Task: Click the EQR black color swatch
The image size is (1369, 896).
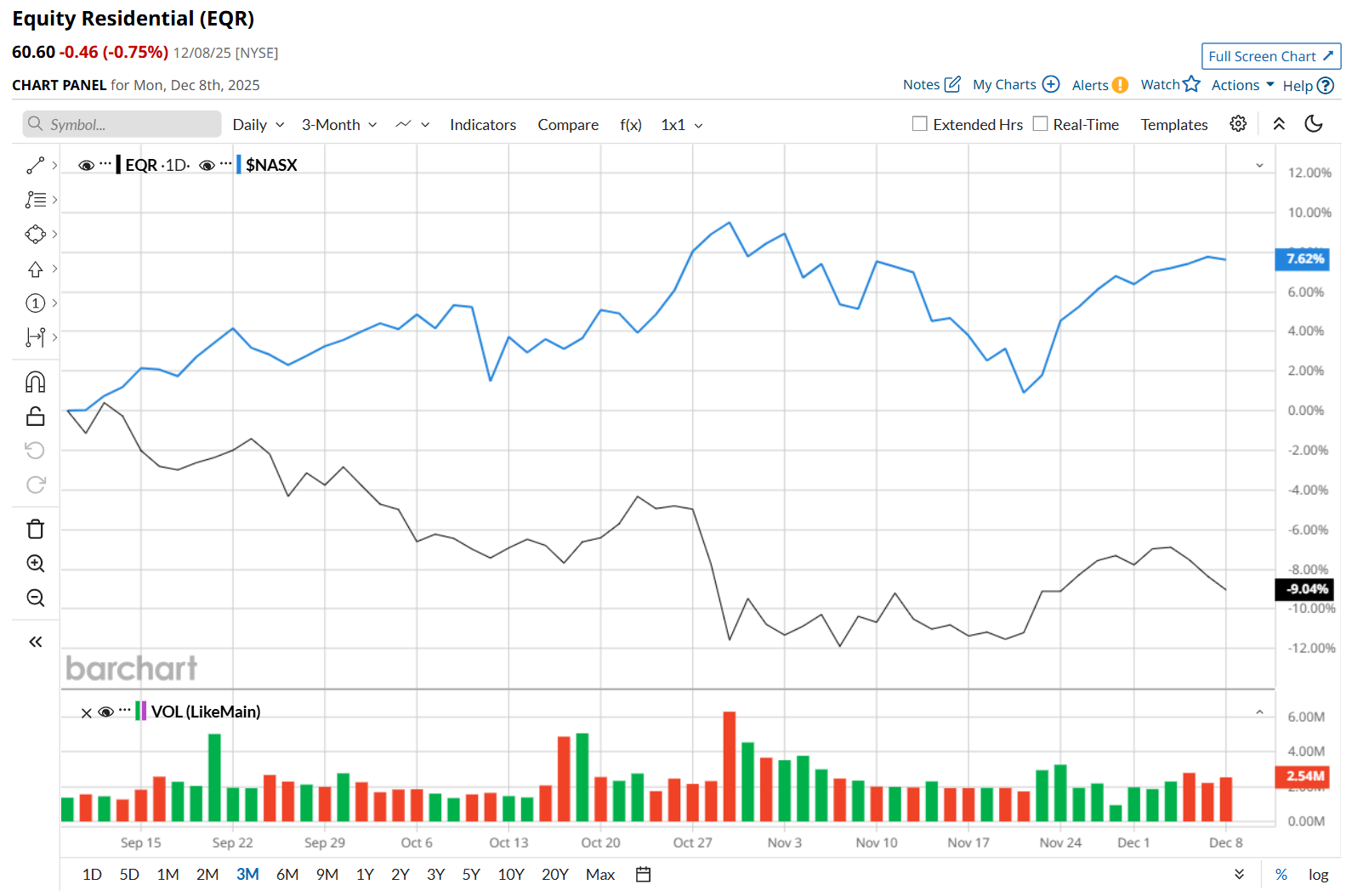Action: point(118,164)
